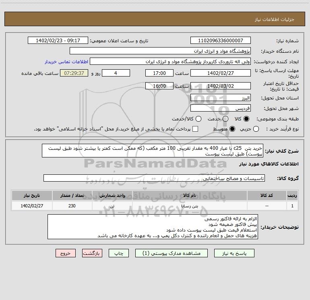This screenshot has width=310, height=300.
Task: Click the buyer name field پژوهشگاه مواد و انرژی ایران
Action: coord(160,51)
